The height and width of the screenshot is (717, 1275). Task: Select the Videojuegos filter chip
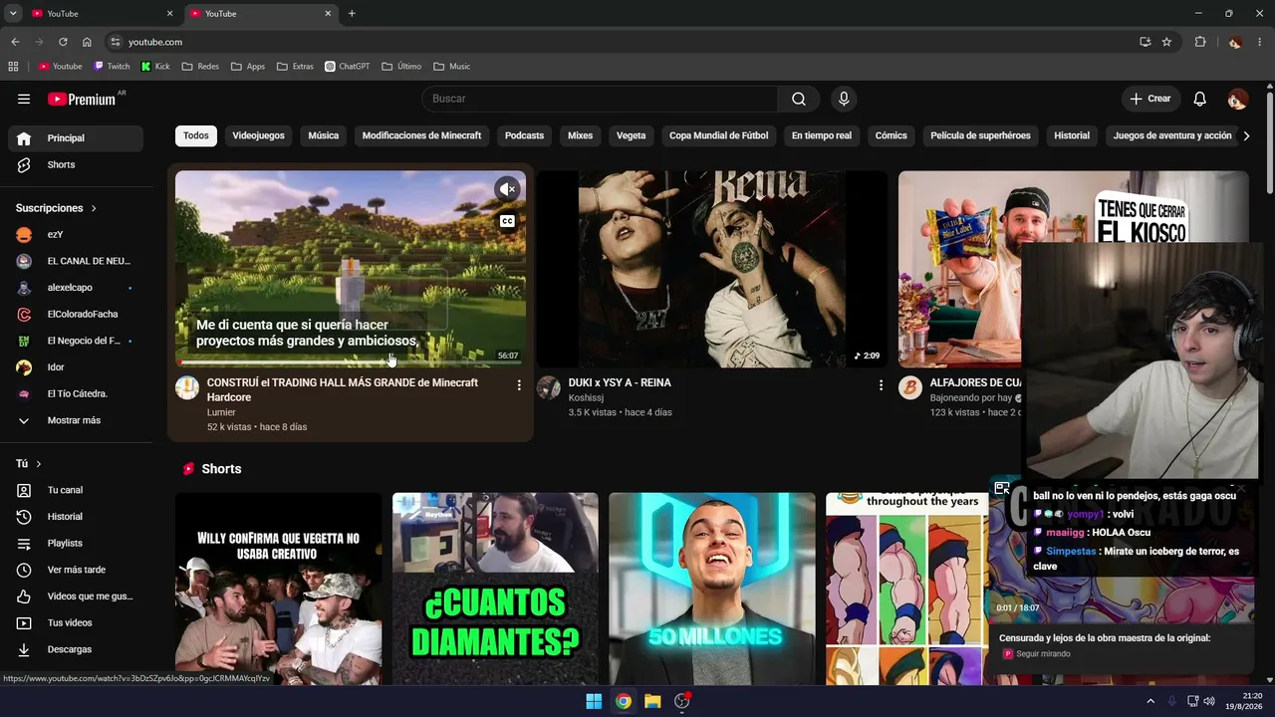[x=258, y=135]
